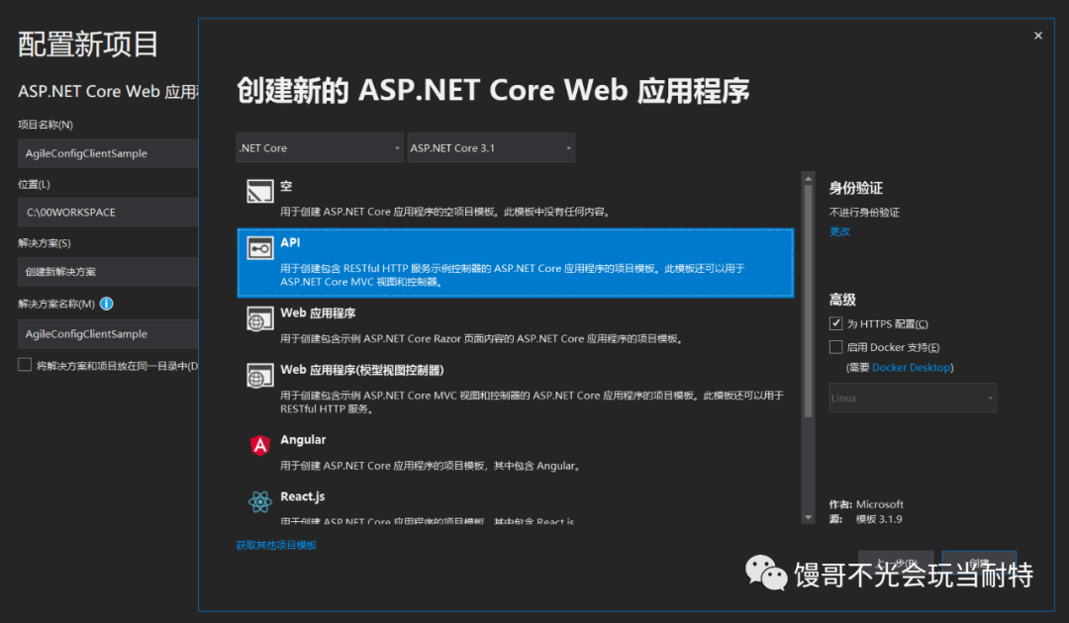Click the scrollbar up arrow in template list
Image resolution: width=1069 pixels, height=623 pixels.
point(808,178)
